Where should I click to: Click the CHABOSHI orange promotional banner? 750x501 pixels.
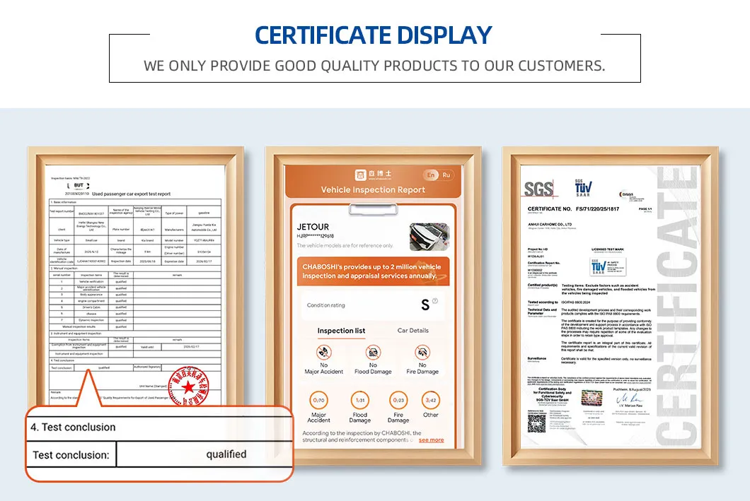point(373,271)
